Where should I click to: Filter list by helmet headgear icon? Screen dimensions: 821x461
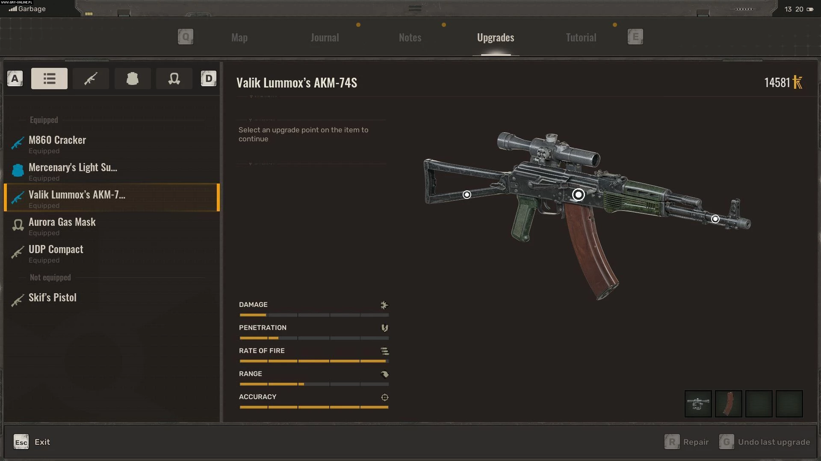pos(174,79)
